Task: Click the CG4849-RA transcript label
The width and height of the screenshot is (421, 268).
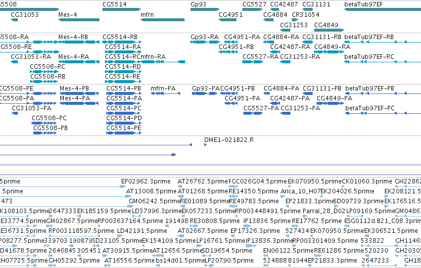Action: pyautogui.click(x=332, y=46)
